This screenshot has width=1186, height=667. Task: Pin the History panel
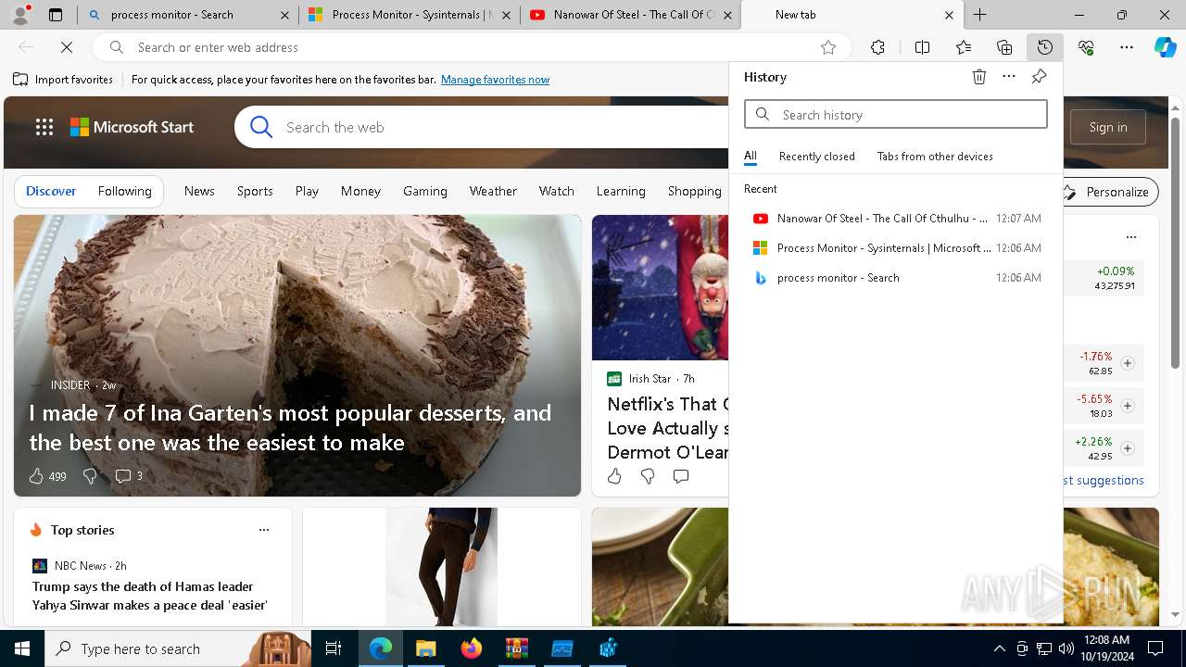tap(1039, 77)
